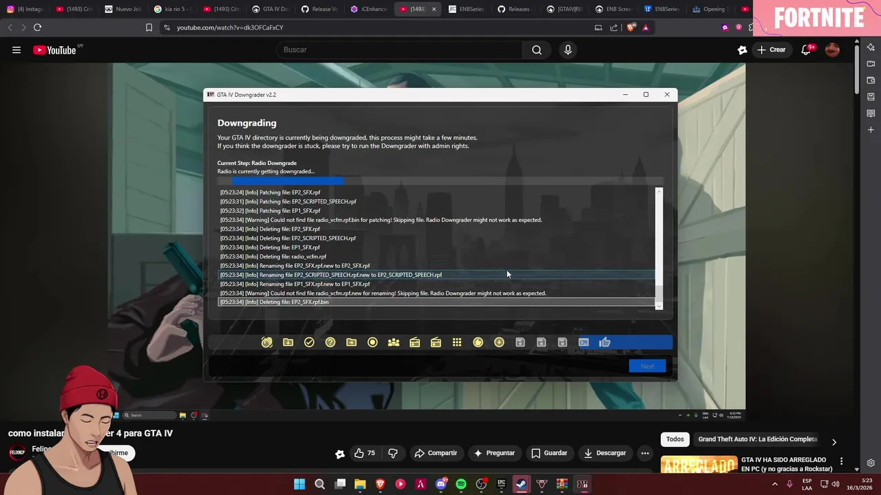Select the Todos filter chip
Viewport: 881px width, 495px height.
675,439
